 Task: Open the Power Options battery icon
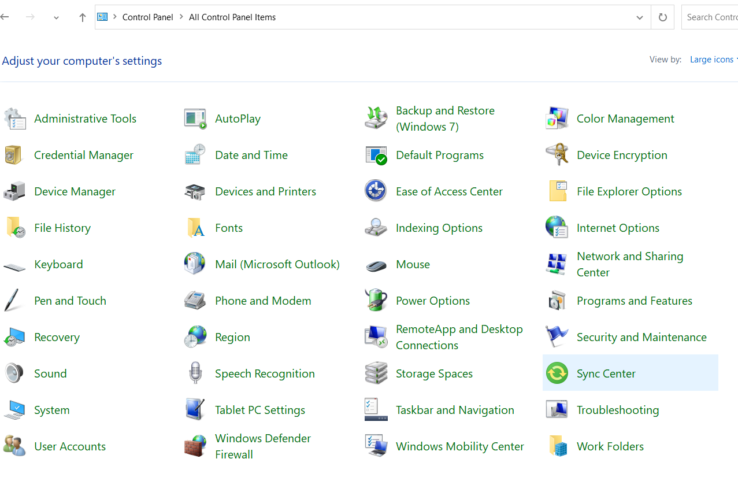(376, 301)
